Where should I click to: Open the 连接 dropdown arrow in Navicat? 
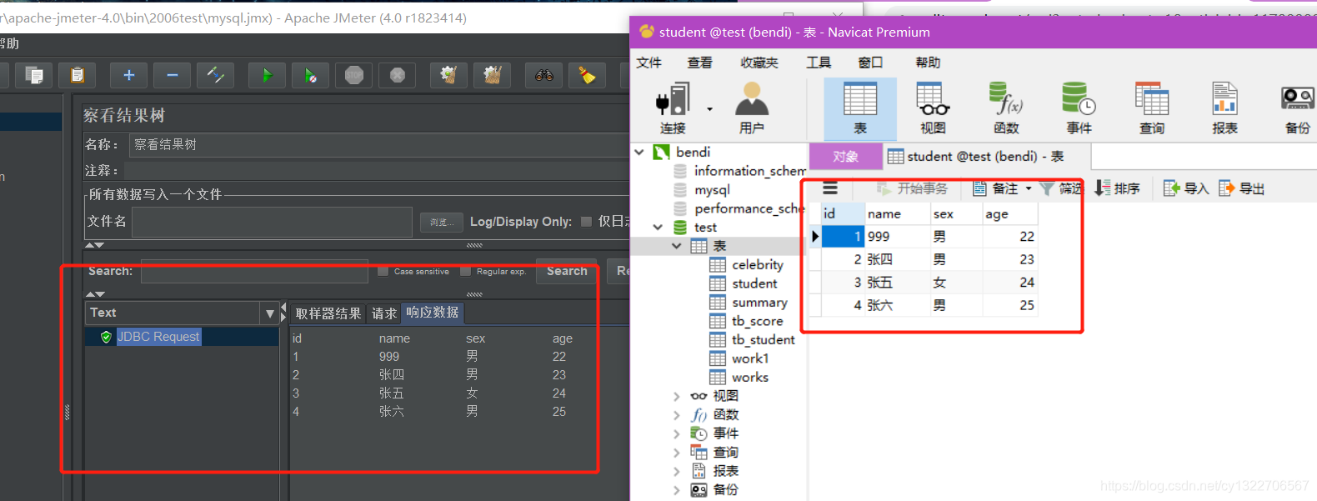pyautogui.click(x=709, y=109)
